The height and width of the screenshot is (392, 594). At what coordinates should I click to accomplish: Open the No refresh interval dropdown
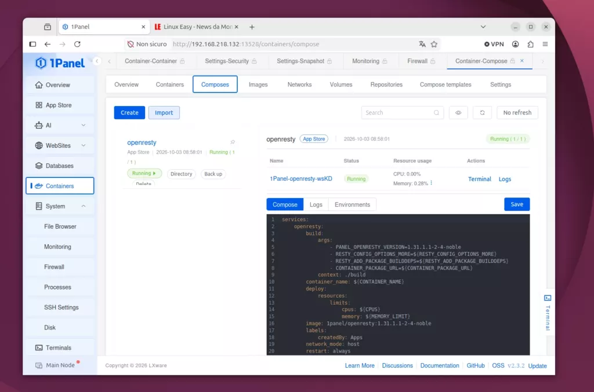click(x=517, y=113)
